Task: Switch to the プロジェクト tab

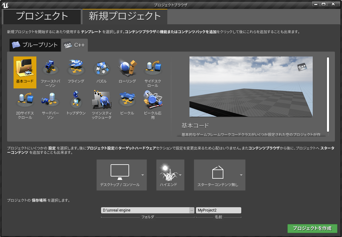Action: click(42, 17)
